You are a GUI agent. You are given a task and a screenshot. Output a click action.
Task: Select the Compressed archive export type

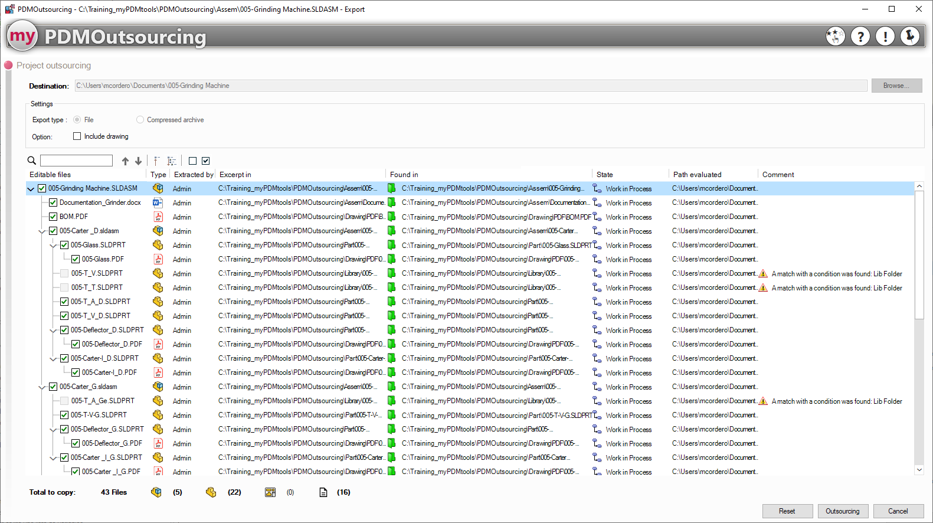click(x=140, y=120)
